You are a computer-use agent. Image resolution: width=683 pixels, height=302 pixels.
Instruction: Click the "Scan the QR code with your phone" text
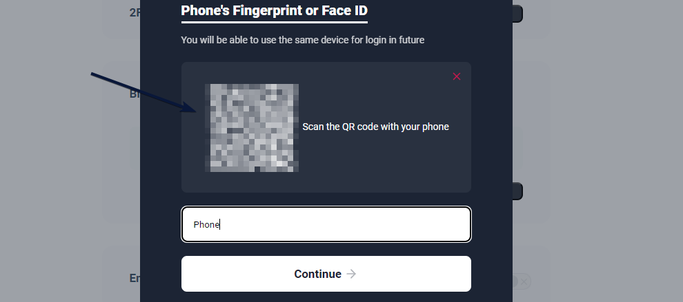pyautogui.click(x=376, y=127)
